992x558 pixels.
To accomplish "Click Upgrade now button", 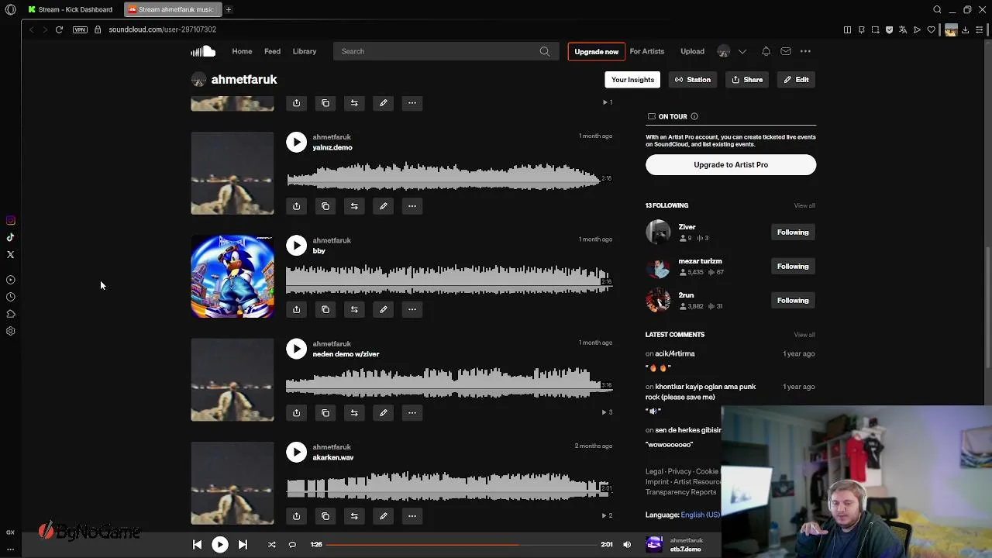I will click(x=596, y=51).
